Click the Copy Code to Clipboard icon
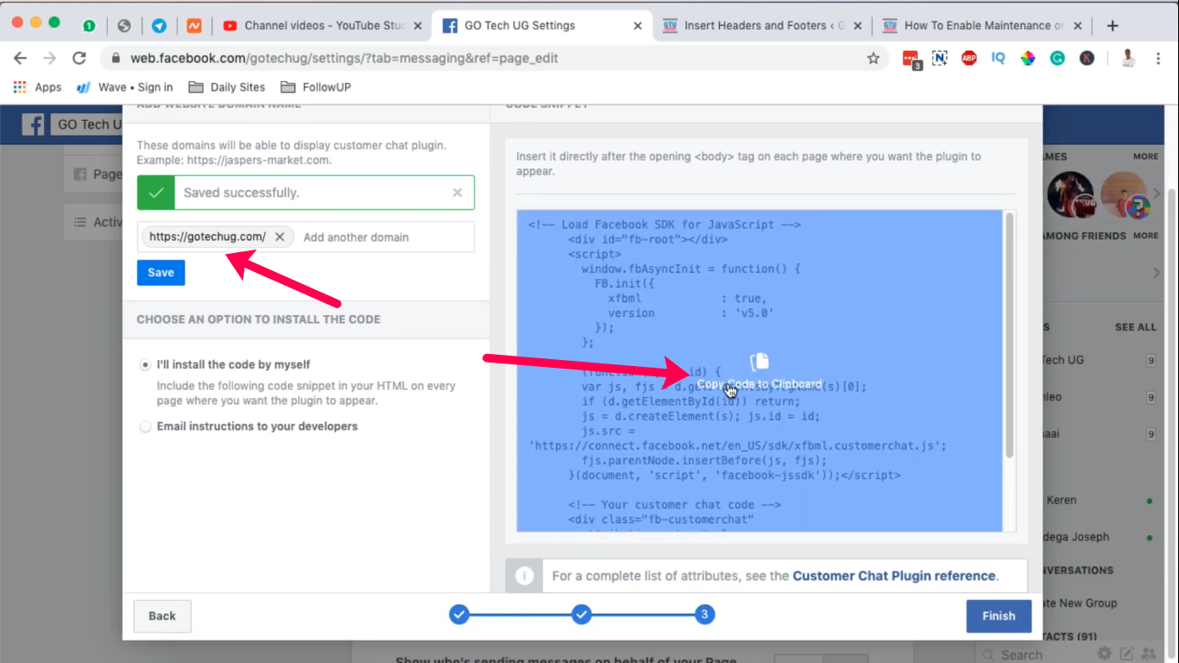The height and width of the screenshot is (663, 1179). coord(760,361)
